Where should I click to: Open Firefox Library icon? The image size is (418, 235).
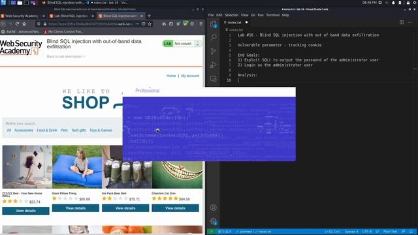pos(164,23)
